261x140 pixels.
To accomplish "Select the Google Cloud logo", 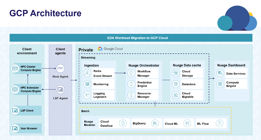I will pos(110,49).
